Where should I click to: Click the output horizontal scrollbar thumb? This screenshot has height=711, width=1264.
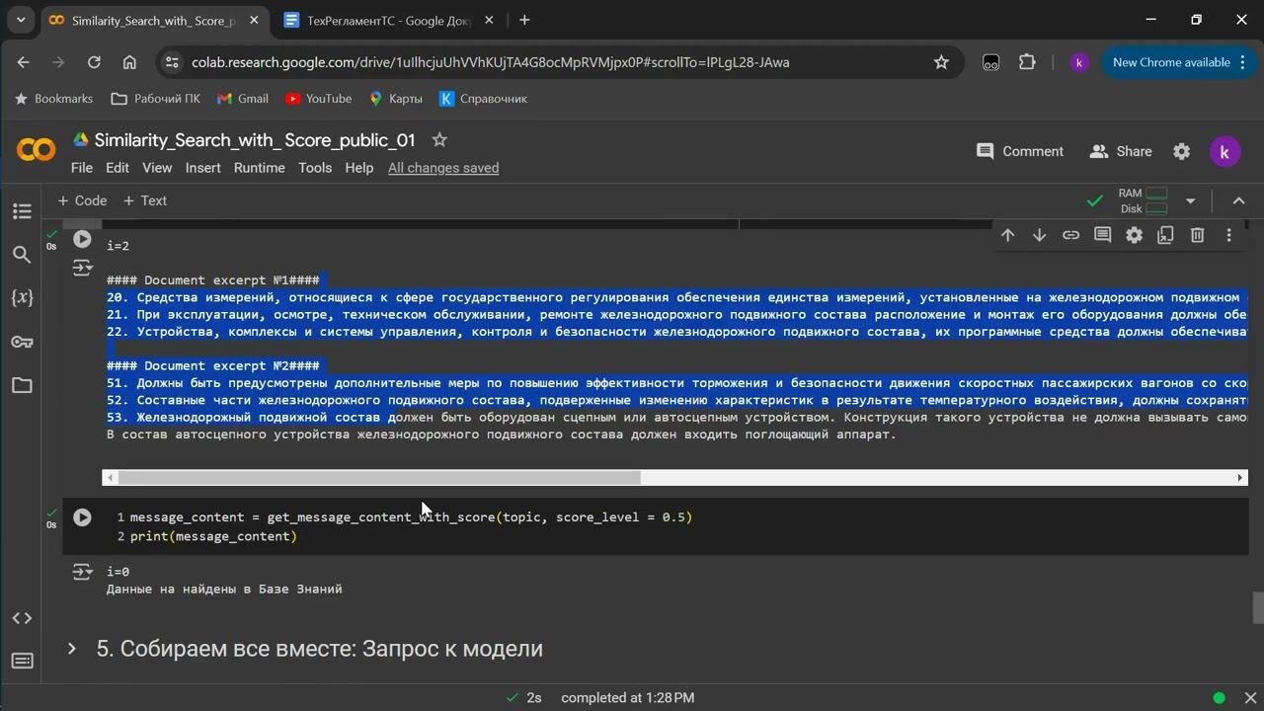click(x=379, y=478)
